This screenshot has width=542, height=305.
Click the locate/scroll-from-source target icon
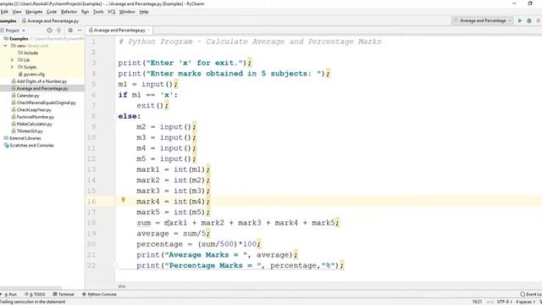[49, 30]
